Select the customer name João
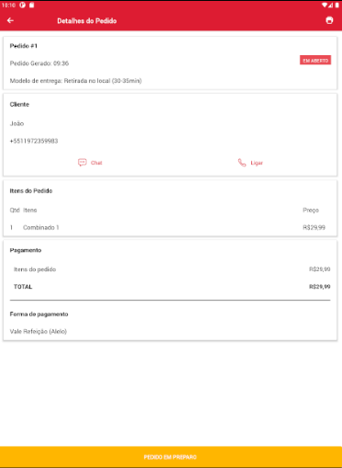The width and height of the screenshot is (342, 468). 17,123
